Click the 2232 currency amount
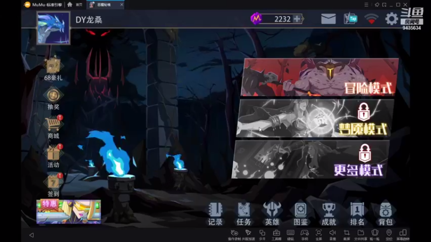The width and height of the screenshot is (431, 242). pyautogui.click(x=282, y=19)
